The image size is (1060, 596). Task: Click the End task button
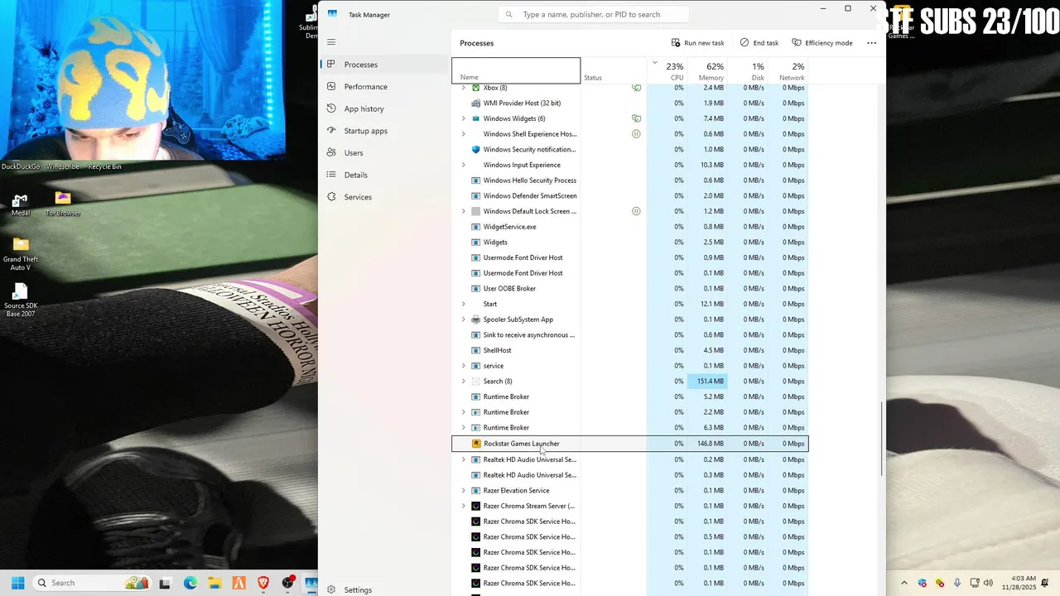759,43
